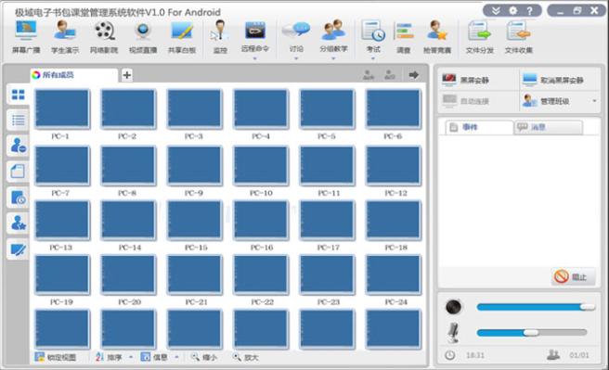Image resolution: width=609 pixels, height=370 pixels.
Task: Start 屏幕广播 screen broadcast
Action: (26, 37)
